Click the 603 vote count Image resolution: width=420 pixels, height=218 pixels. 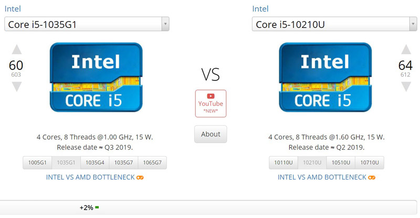coord(16,75)
